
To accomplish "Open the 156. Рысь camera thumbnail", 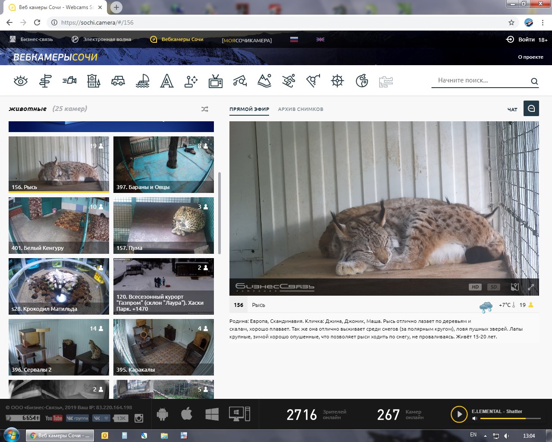I will (x=59, y=164).
